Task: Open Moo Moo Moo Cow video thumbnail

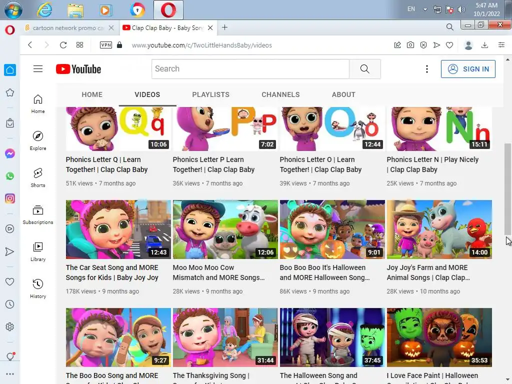Action: tap(225, 229)
